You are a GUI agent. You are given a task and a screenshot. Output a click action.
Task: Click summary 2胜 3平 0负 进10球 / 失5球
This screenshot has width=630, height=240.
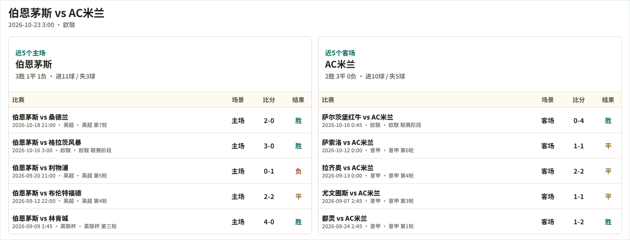pos(365,76)
